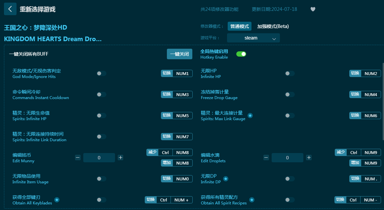Click NUM1 hotkey for God Mode

tap(176, 73)
